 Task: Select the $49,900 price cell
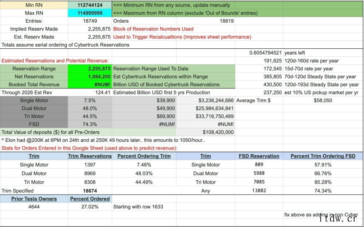[x=144, y=108]
